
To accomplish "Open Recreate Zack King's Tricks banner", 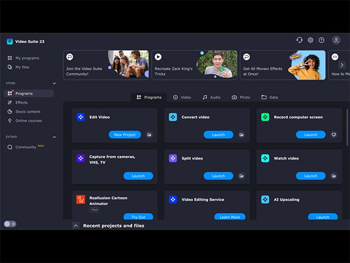I will (194, 65).
